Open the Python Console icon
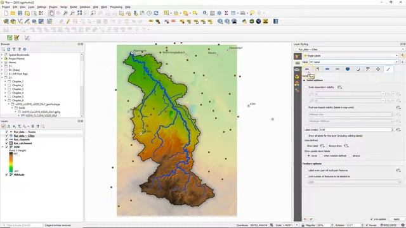The image size is (406, 228). pos(244,22)
